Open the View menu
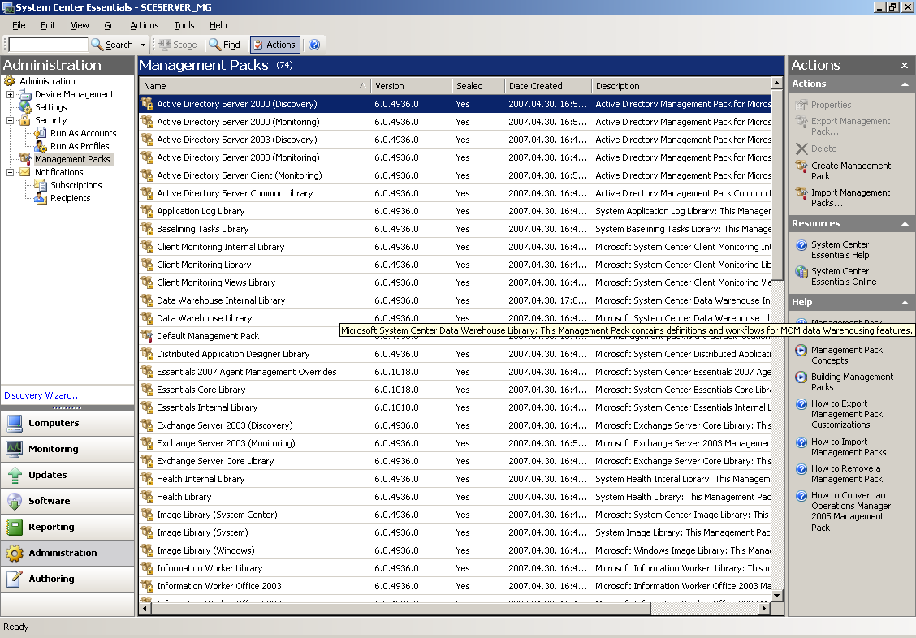The width and height of the screenshot is (916, 638). pyautogui.click(x=80, y=25)
